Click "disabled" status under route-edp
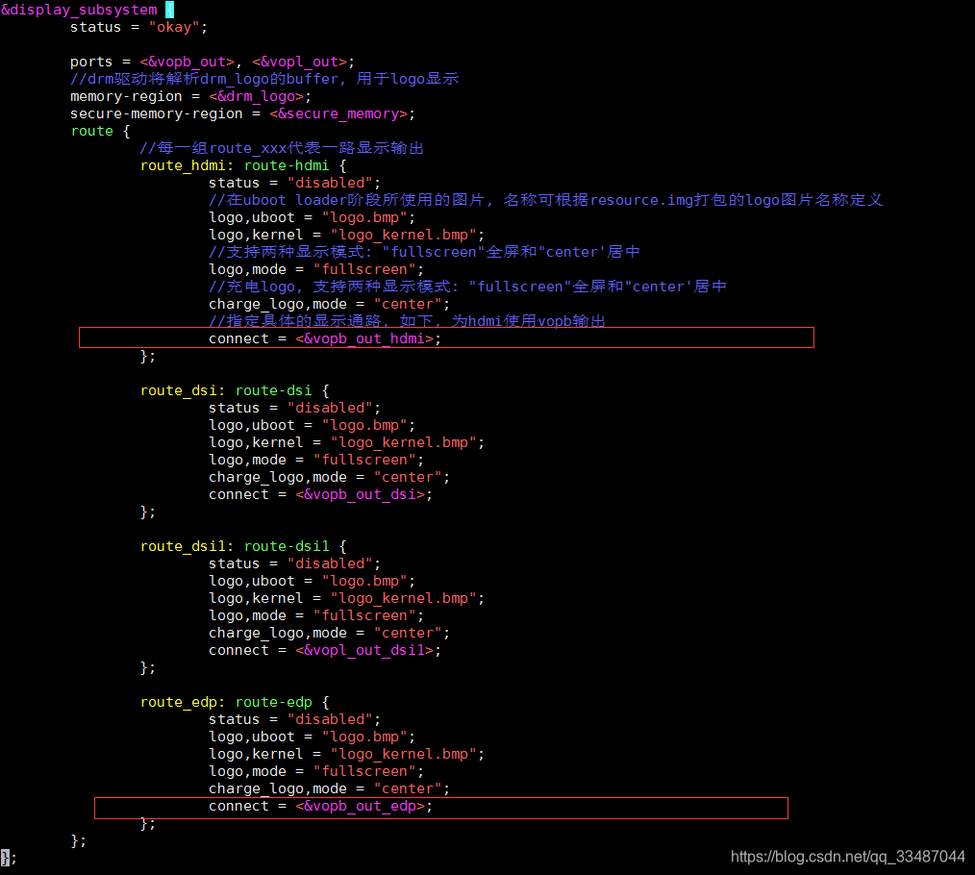The width and height of the screenshot is (975, 875). coord(330,719)
